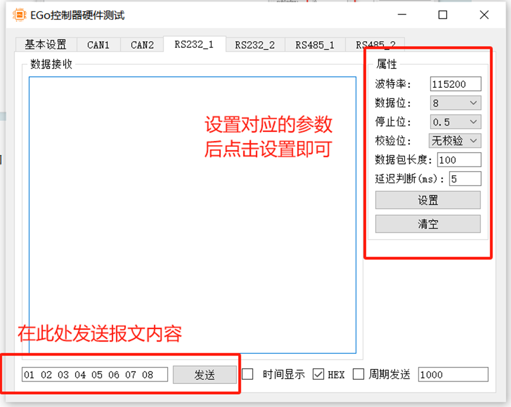This screenshot has width=511, height=407.
Task: Open the 校验位 parity dropdown
Action: tap(455, 140)
